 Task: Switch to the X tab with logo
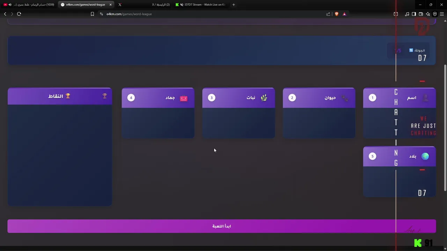(120, 5)
